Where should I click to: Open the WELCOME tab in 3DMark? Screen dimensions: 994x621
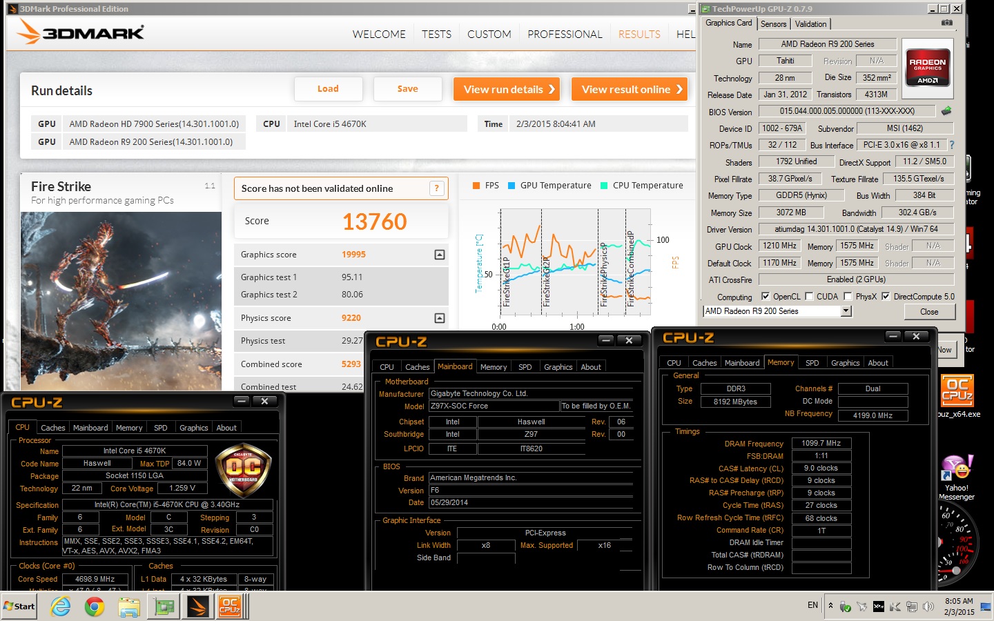(379, 34)
